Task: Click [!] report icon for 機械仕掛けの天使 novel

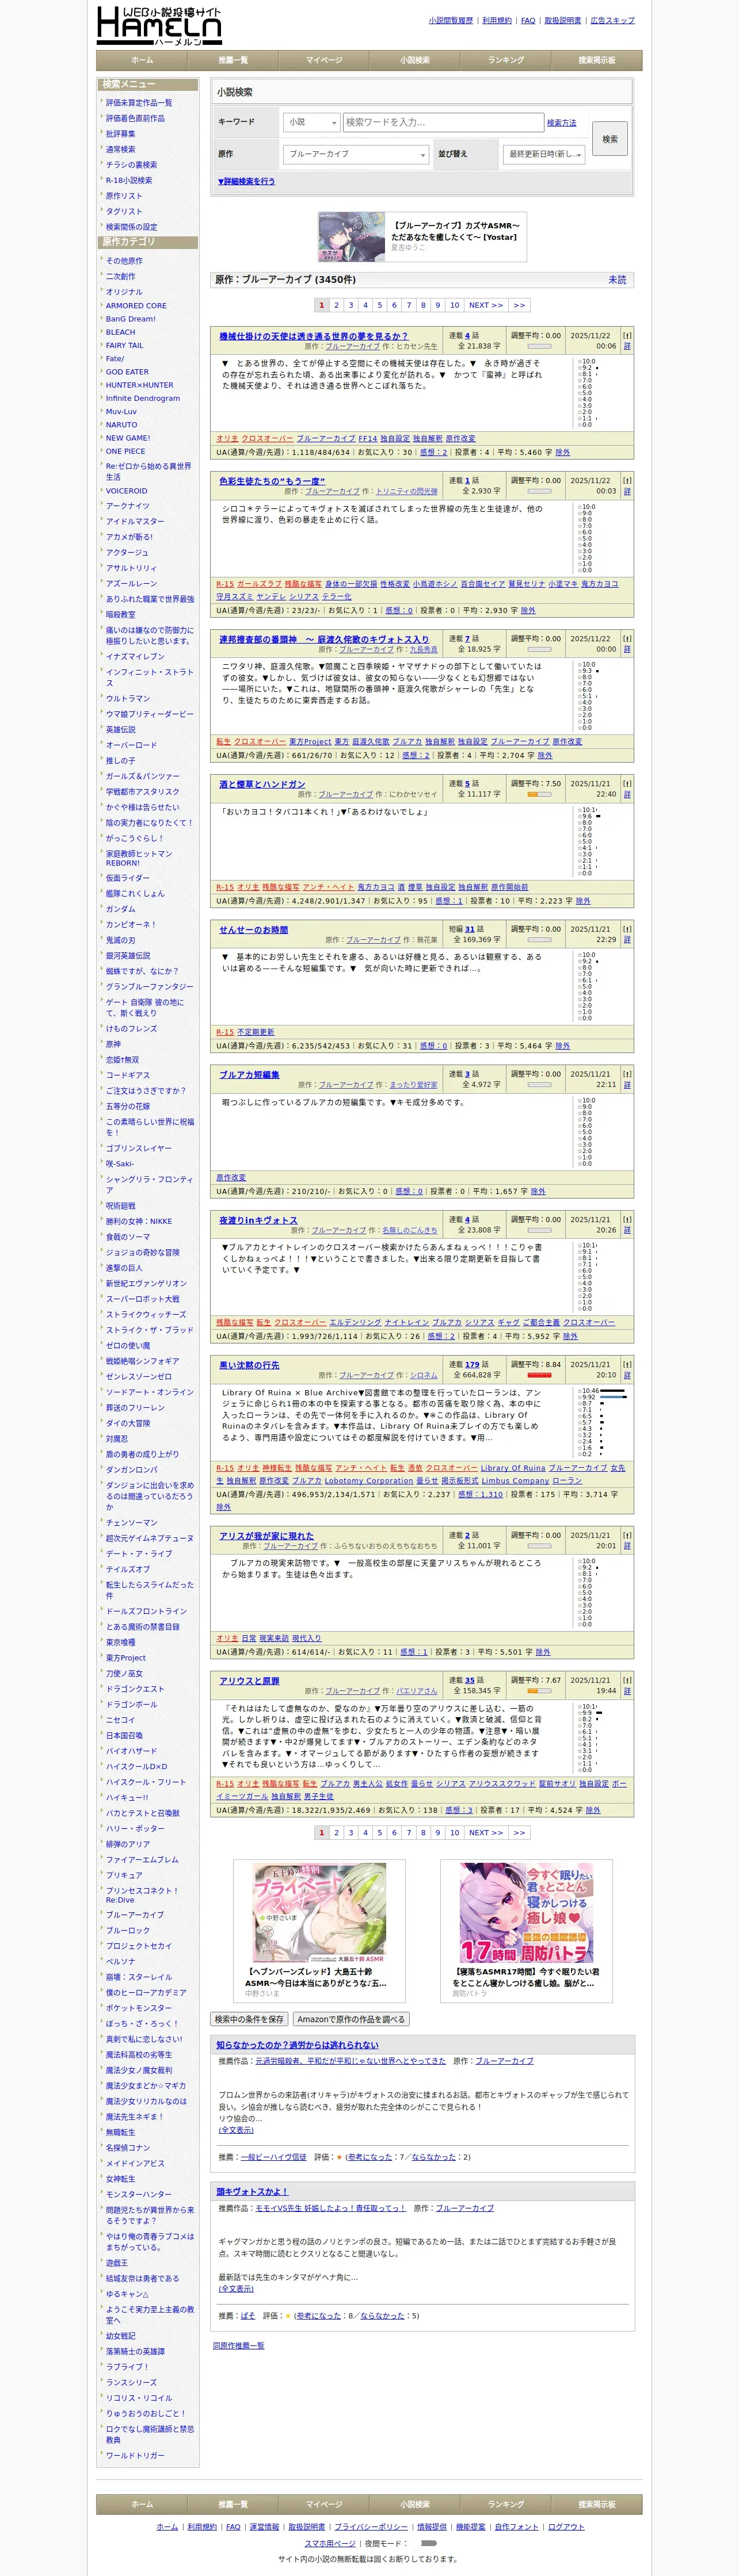Action: click(627, 336)
